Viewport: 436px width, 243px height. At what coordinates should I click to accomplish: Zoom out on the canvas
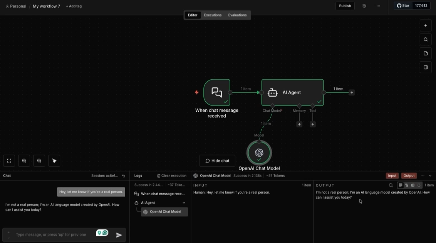click(x=39, y=161)
